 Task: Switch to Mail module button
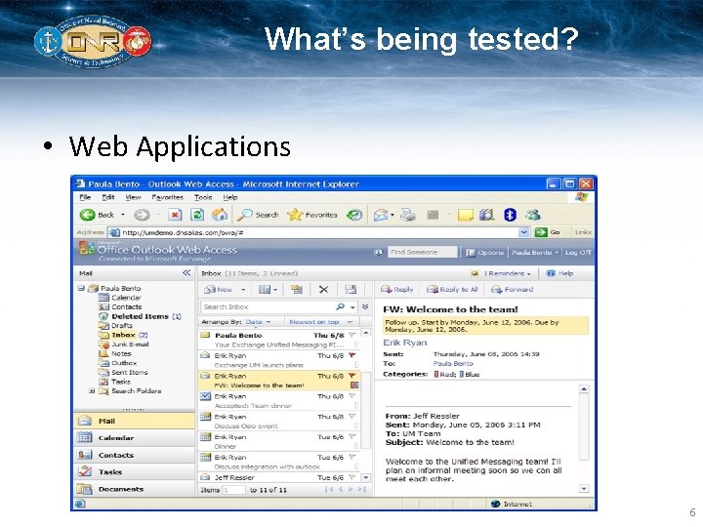pos(134,422)
